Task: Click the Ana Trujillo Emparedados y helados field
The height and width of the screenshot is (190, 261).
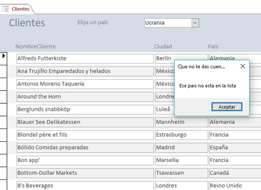Action: point(85,71)
